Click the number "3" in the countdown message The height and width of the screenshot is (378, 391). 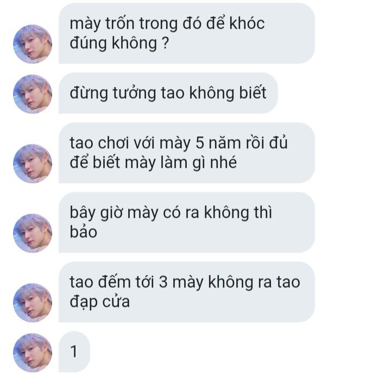[163, 282]
